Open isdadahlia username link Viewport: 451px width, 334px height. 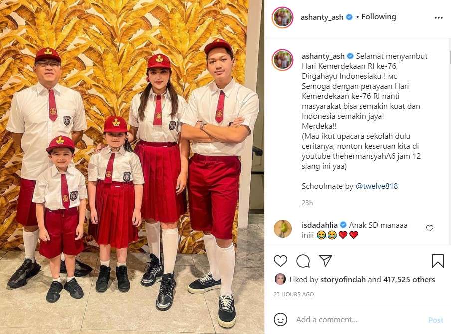(320, 225)
